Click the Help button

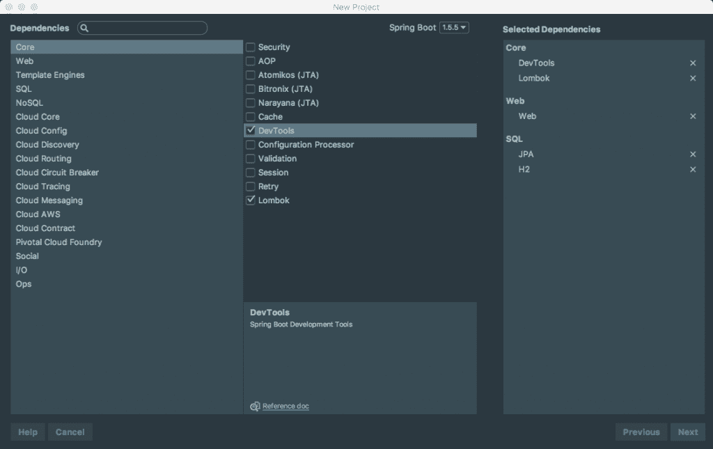[x=27, y=432]
